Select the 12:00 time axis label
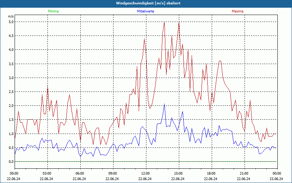This screenshot has height=183, width=292. pos(145,173)
